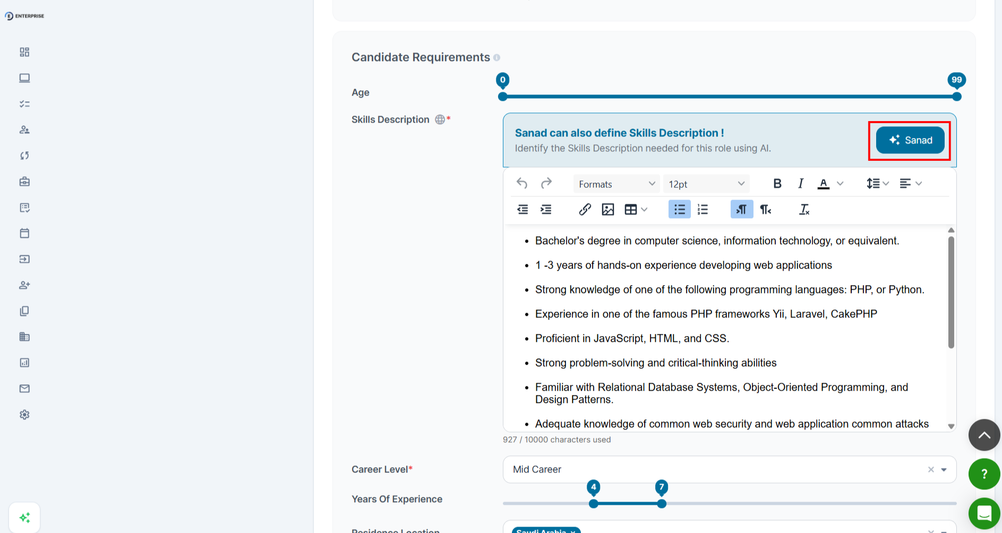
Task: Apply italic formatting in editor
Action: point(800,184)
